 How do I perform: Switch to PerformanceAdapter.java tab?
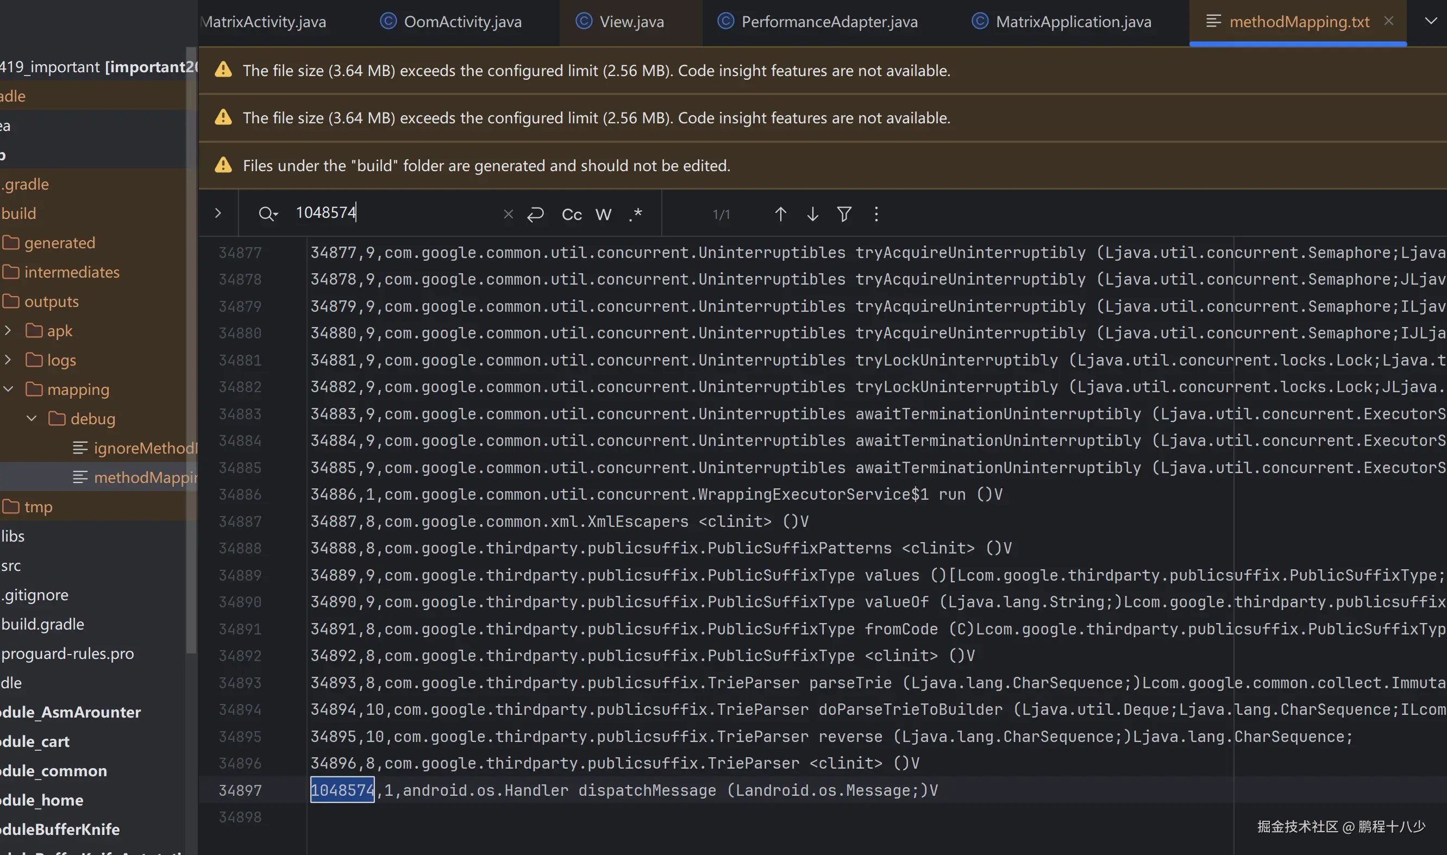(818, 21)
